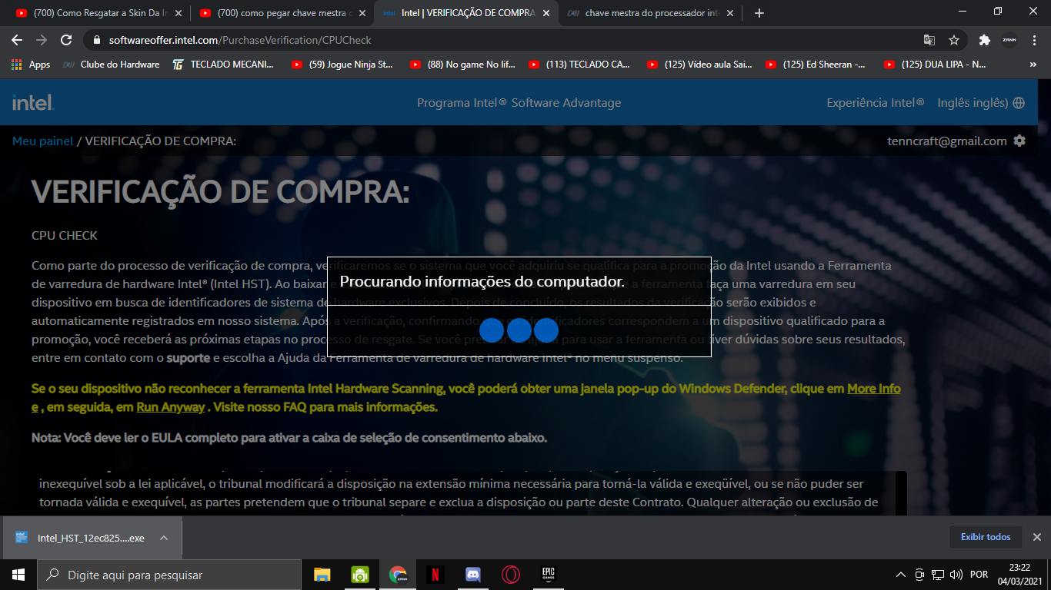Click the address bar URL
The height and width of the screenshot is (590, 1051).
[240, 40]
